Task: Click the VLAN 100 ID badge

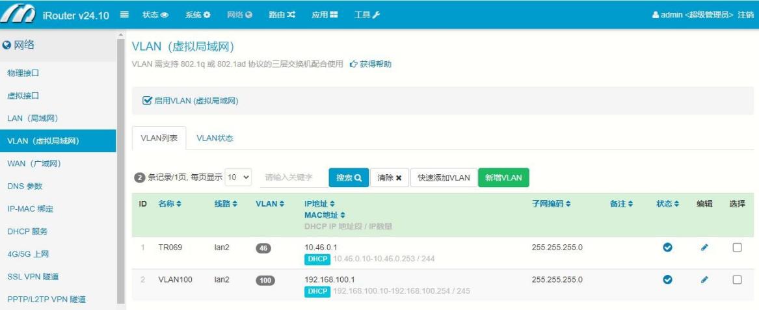Action: click(265, 280)
